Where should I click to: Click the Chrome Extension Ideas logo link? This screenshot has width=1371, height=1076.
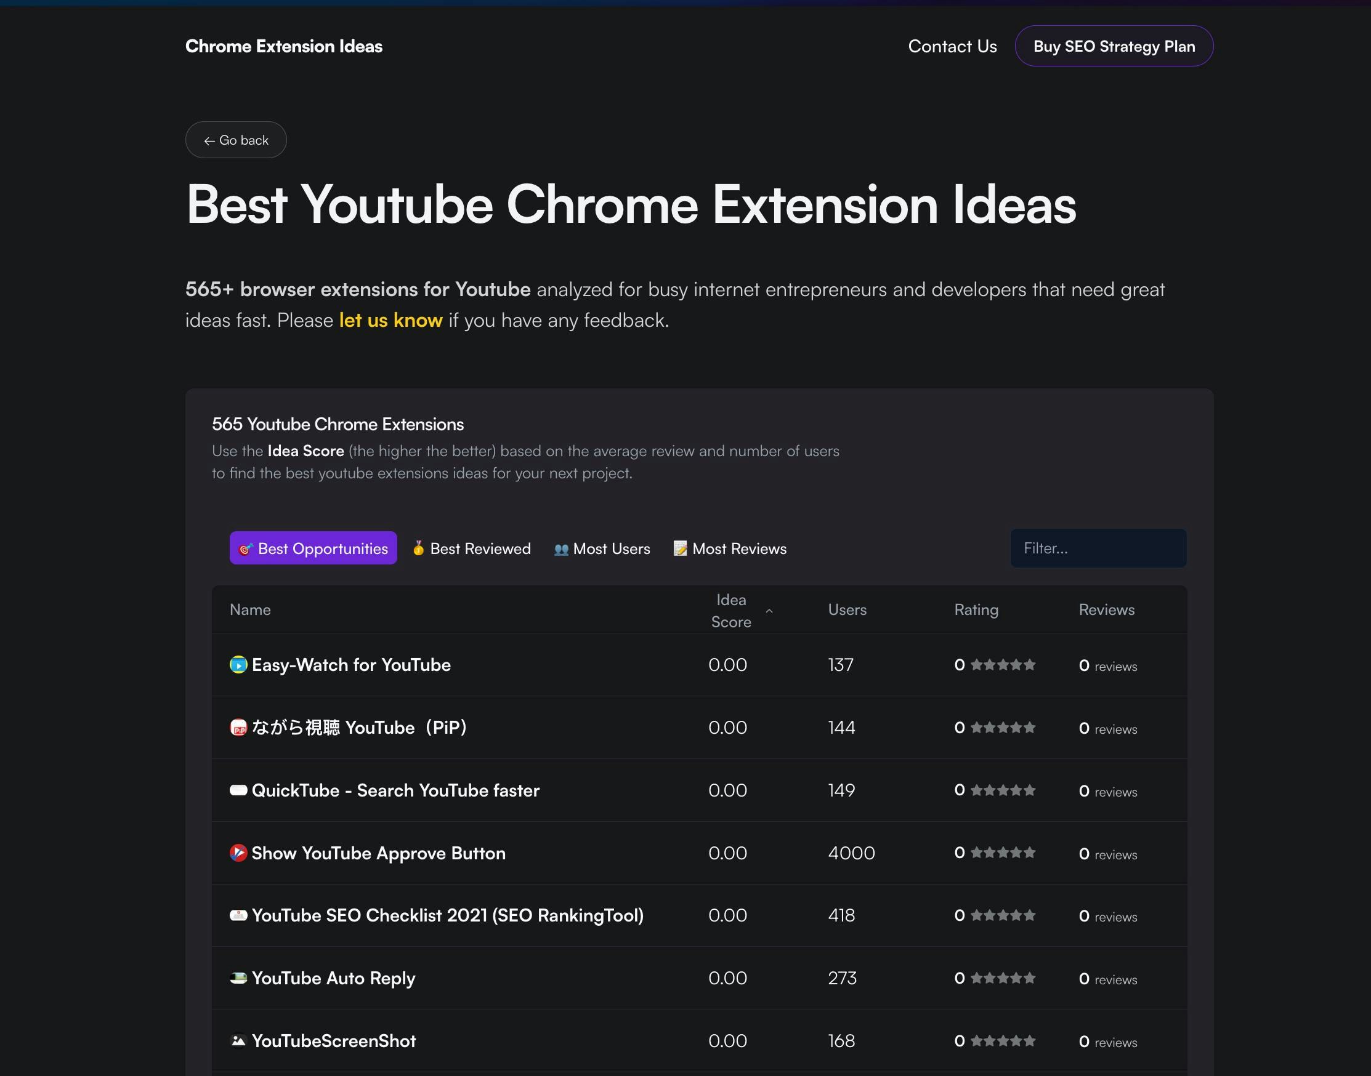[x=284, y=46]
